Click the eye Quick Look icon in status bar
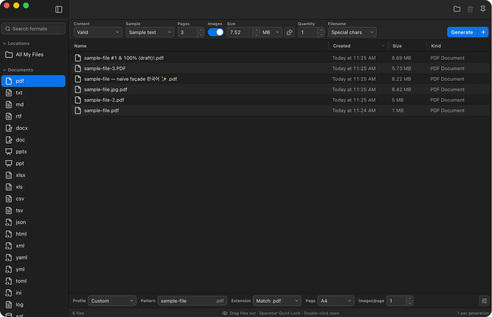 click(225, 313)
